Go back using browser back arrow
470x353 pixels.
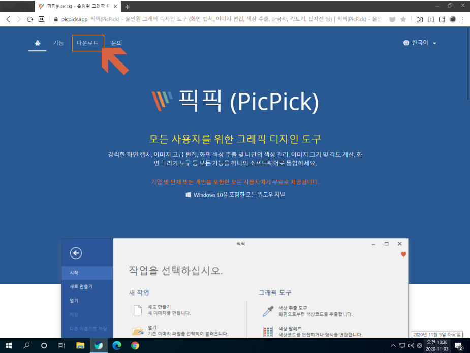pos(9,19)
